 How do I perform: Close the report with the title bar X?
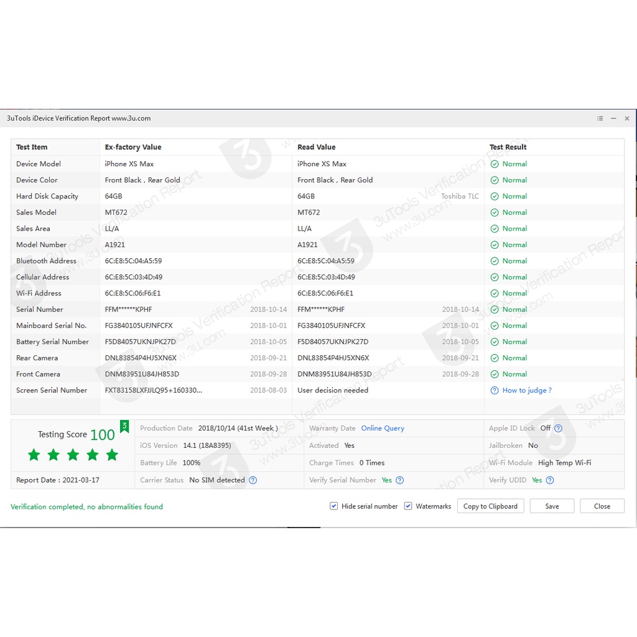click(627, 118)
